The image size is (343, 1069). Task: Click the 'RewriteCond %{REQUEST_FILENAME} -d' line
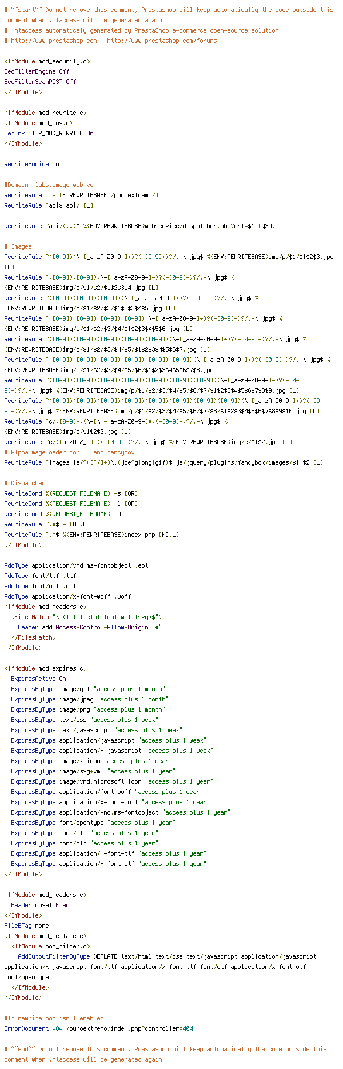(62, 514)
